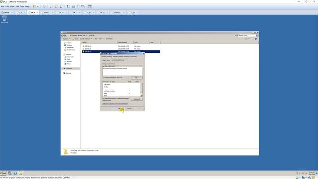Open access control and permissions link
Screen dimensions: 318x179
(115, 104)
